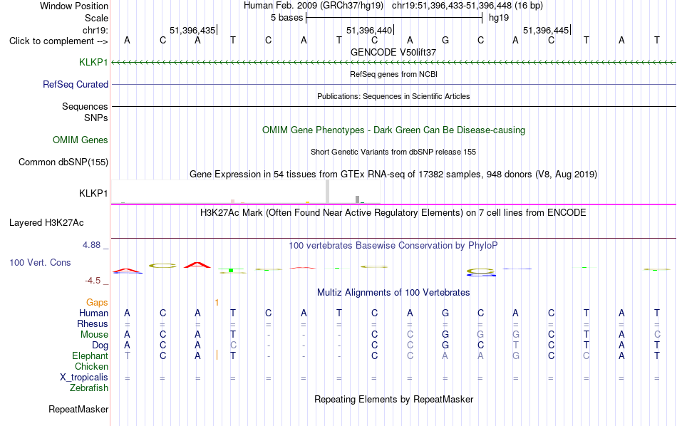Click the PhyloP minimum value -4.5

coord(93,281)
